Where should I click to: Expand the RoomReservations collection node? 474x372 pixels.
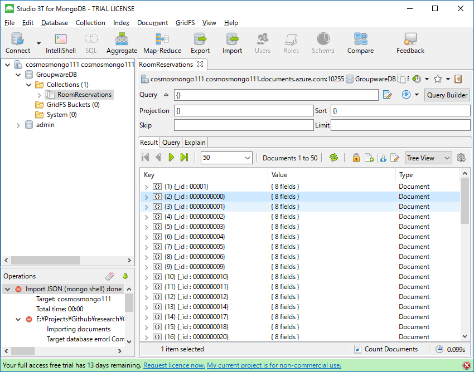click(39, 95)
